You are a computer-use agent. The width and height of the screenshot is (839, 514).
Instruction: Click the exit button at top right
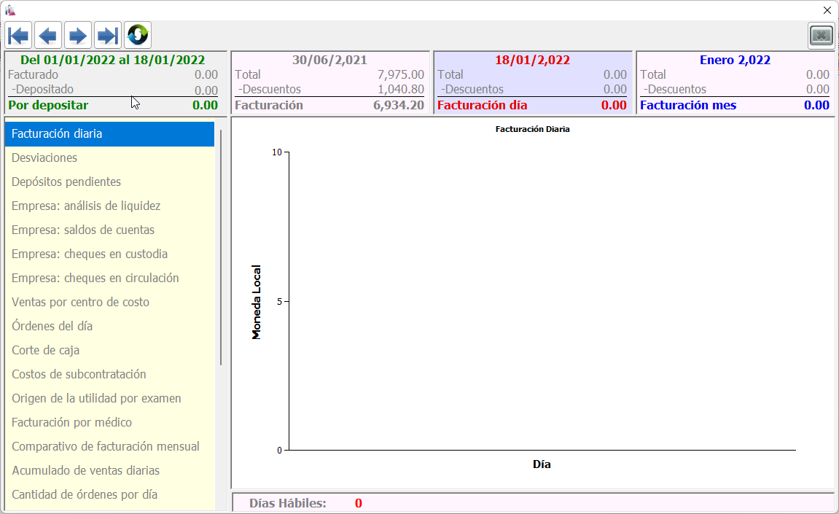tap(821, 35)
